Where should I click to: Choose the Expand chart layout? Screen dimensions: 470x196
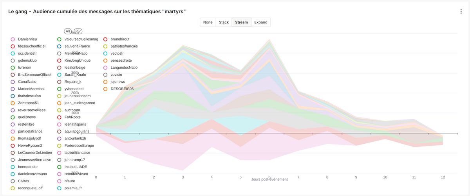tap(261, 22)
